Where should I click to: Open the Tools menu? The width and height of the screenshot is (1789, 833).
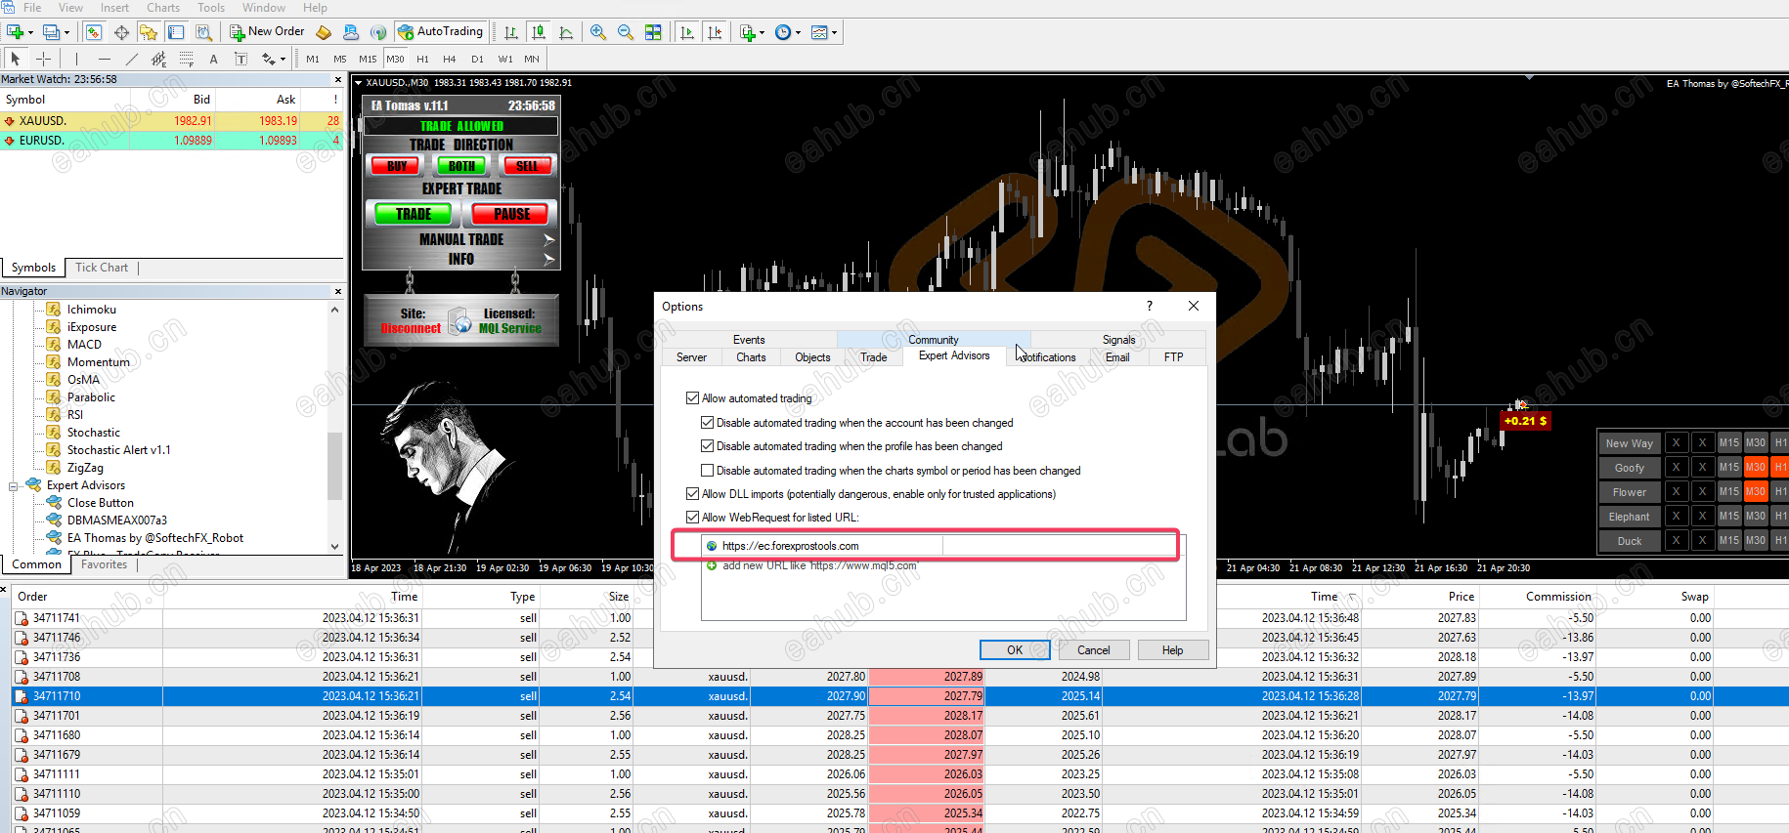click(211, 8)
